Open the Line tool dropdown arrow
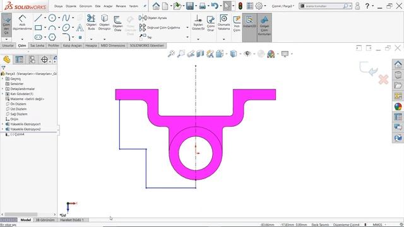Viewport: 404px width, 227px height. (45, 18)
